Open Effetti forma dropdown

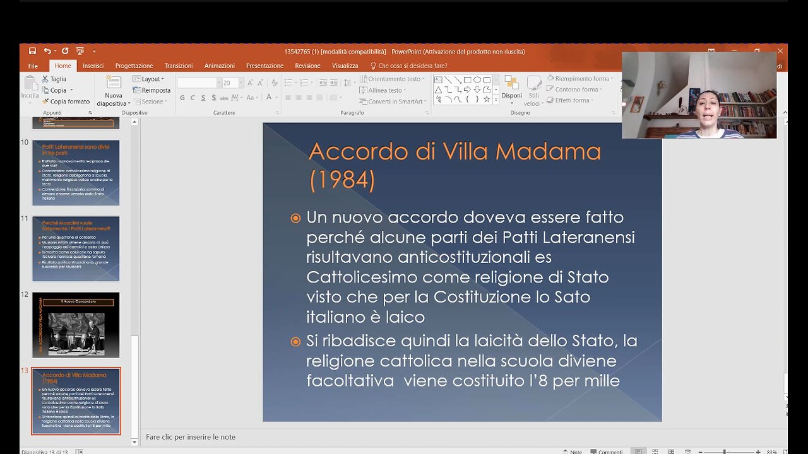coord(570,100)
